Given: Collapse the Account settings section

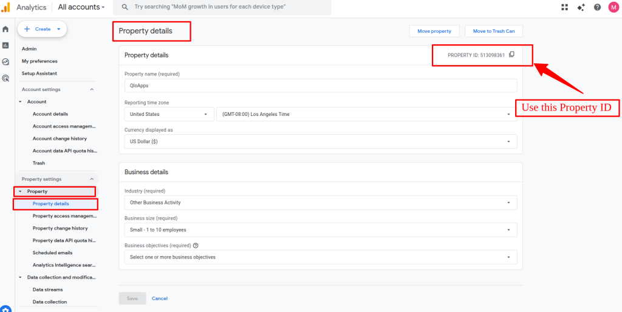Looking at the screenshot, I should coord(92,89).
